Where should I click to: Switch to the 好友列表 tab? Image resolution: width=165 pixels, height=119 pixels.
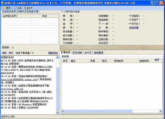point(77,53)
